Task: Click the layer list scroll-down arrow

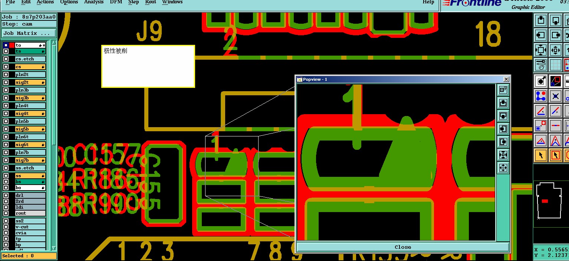Action: 54,248
